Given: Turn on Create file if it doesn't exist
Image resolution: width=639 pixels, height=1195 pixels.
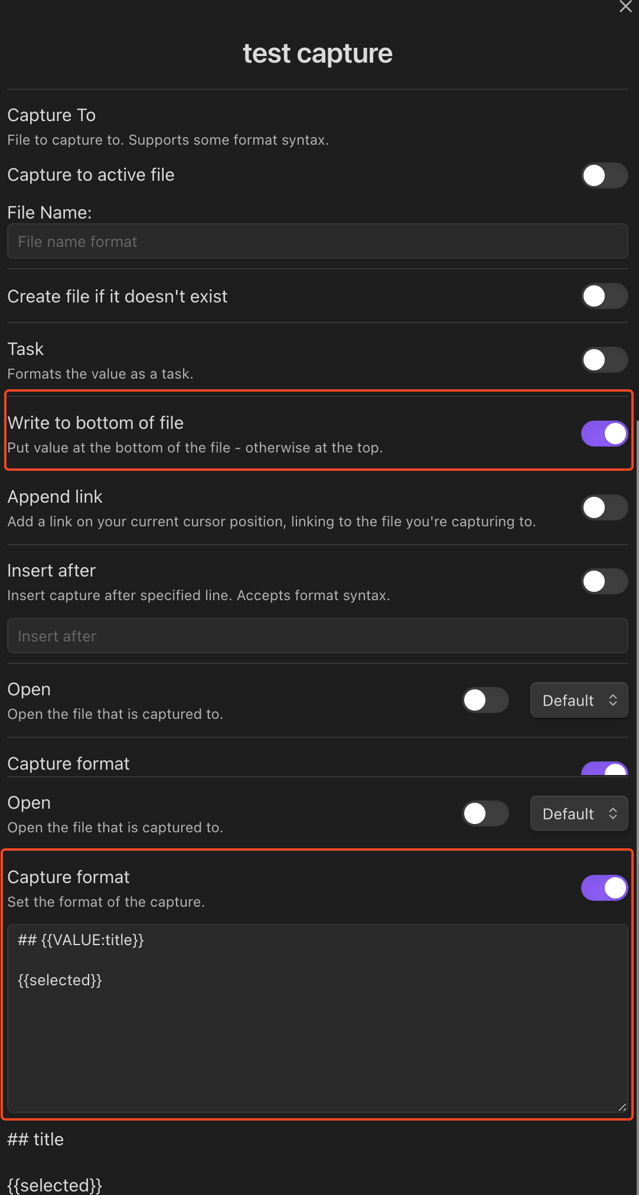Looking at the screenshot, I should tap(604, 296).
